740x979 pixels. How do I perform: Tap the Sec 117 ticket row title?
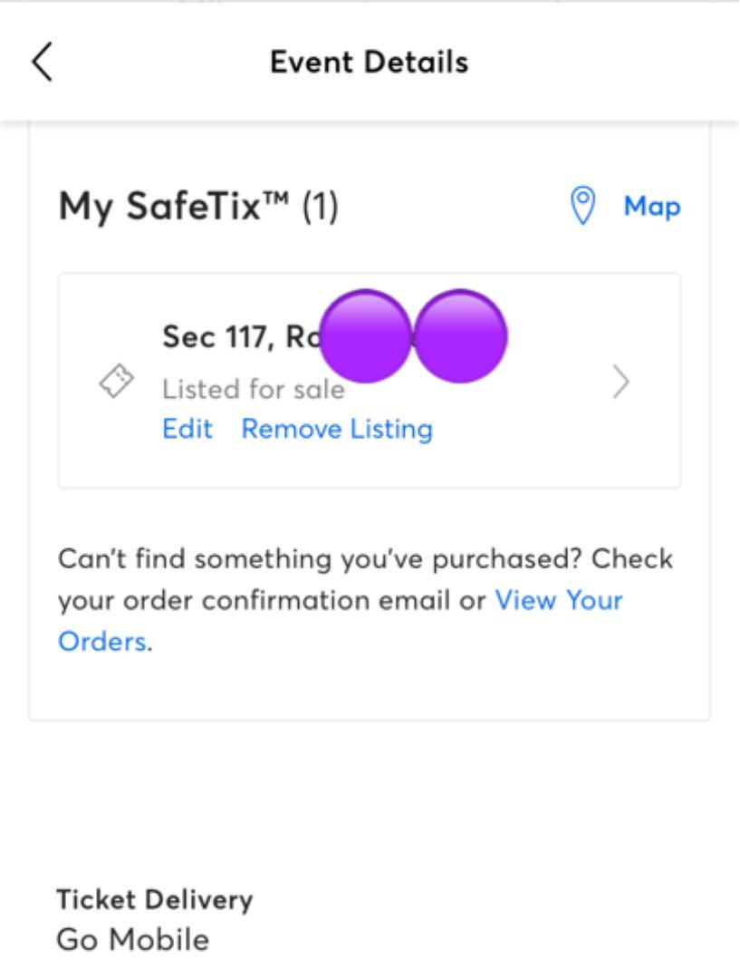click(242, 336)
